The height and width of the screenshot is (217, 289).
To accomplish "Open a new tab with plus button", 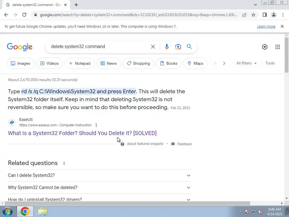I will [x=76, y=5].
